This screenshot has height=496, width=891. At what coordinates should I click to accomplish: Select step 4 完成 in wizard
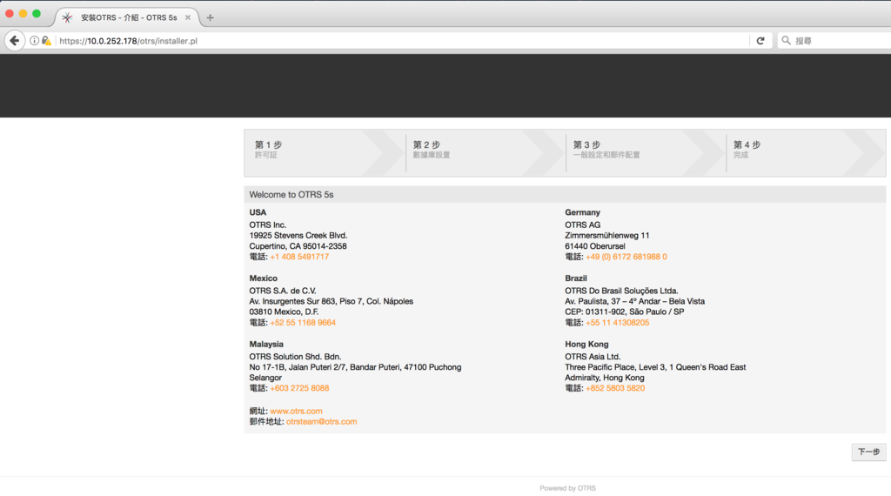click(x=806, y=153)
